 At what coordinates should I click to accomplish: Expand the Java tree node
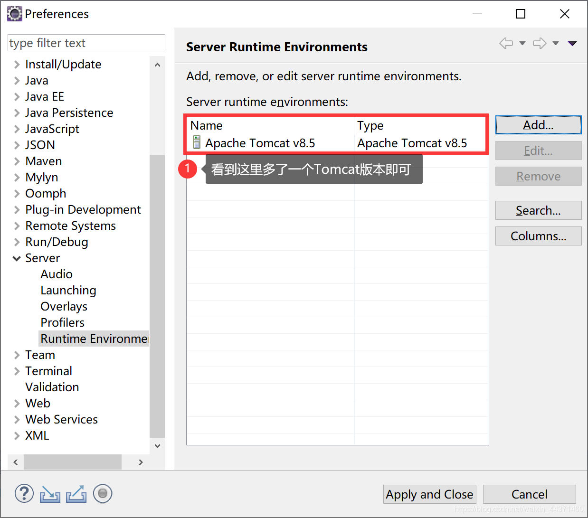click(17, 81)
